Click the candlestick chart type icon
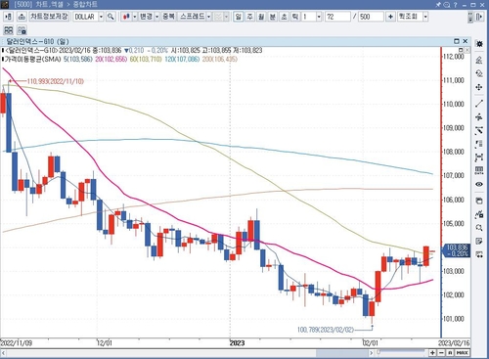 [126, 17]
